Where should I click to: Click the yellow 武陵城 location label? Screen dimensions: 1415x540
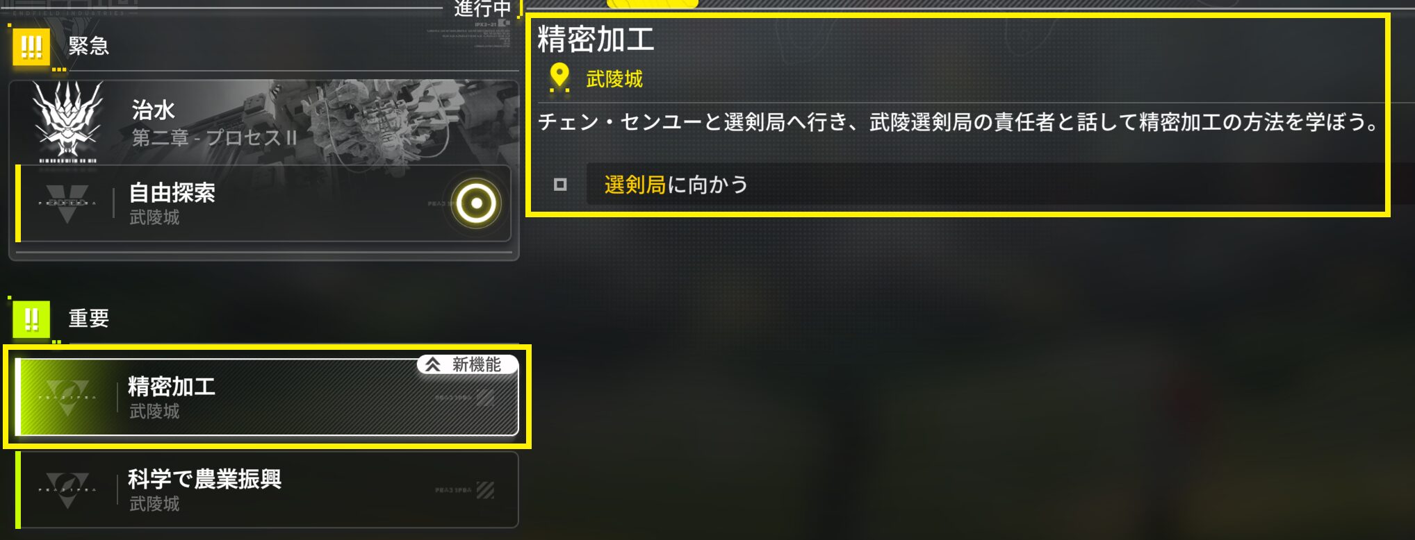pyautogui.click(x=614, y=79)
